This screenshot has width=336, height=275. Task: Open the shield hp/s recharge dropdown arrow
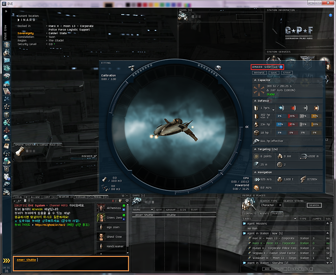273,110
